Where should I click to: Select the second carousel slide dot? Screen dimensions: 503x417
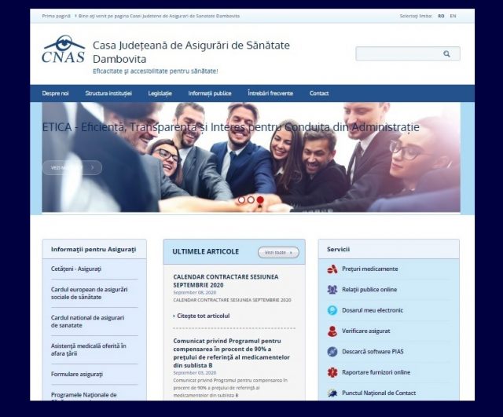point(251,200)
